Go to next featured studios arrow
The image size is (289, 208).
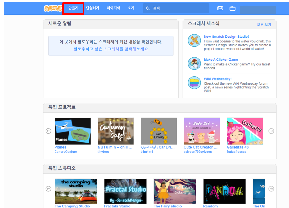pos(271,189)
